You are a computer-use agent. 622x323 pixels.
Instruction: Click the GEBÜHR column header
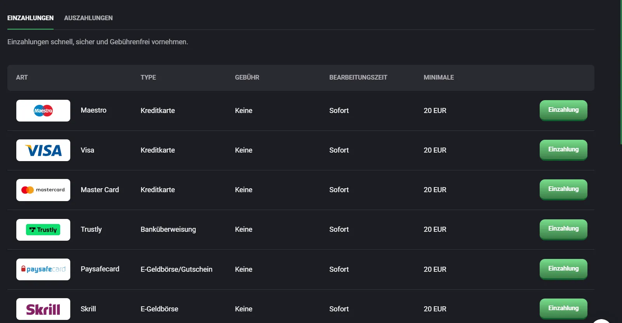coord(247,77)
